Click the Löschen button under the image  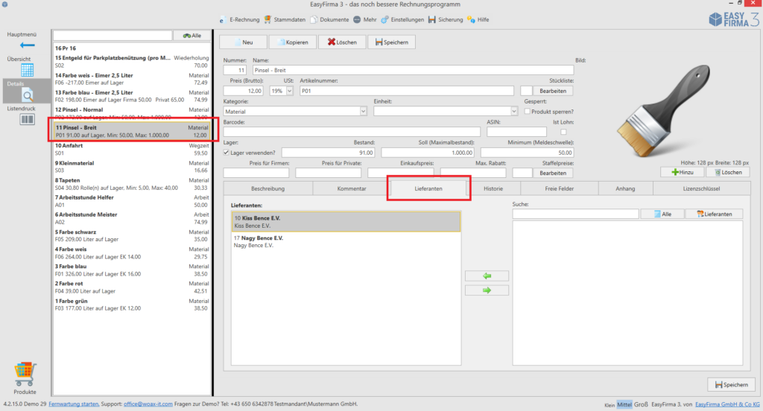click(728, 172)
